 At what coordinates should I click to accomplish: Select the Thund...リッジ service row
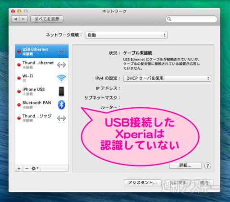42,118
